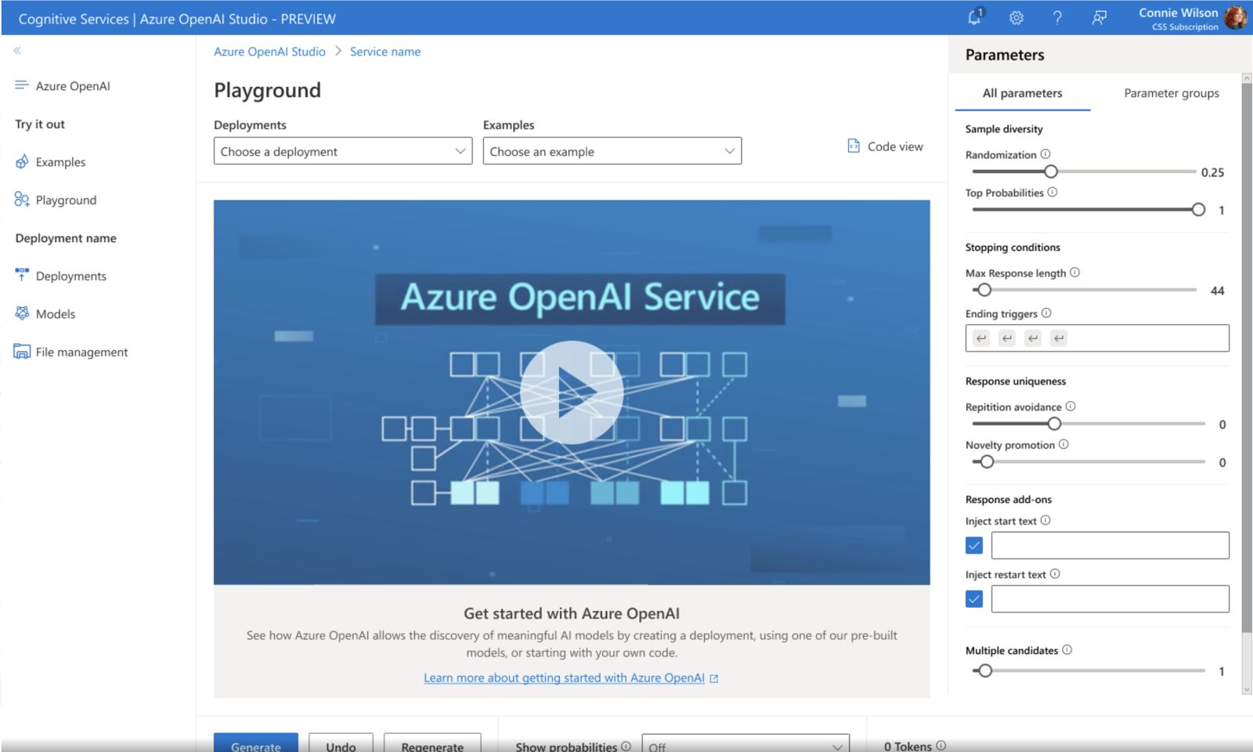Screen dimensions: 1253x752
Task: Show info for Repitition avoidance
Action: pyautogui.click(x=1071, y=407)
